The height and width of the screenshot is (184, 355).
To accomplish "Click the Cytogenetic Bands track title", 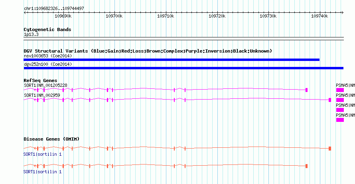I will [47, 29].
